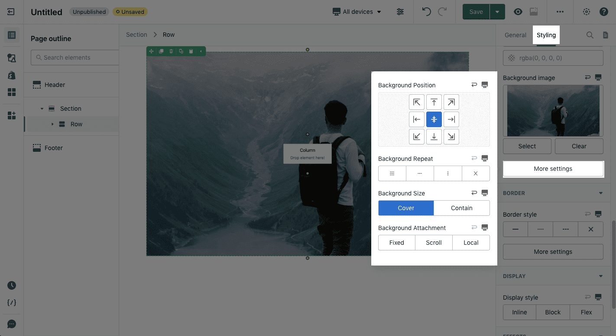This screenshot has height=336, width=616.
Task: Set background position to top left
Action: tap(417, 102)
